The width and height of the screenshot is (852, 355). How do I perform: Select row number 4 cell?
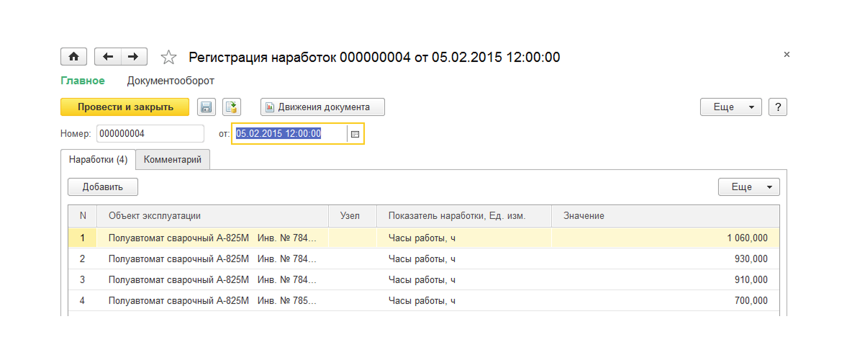point(83,300)
